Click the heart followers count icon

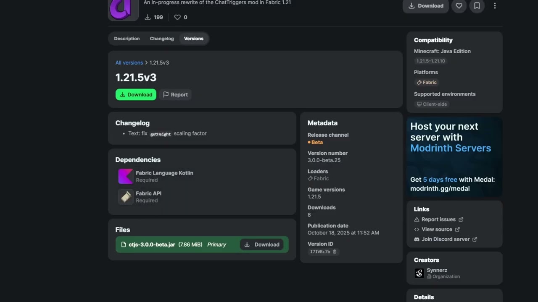pos(177,17)
